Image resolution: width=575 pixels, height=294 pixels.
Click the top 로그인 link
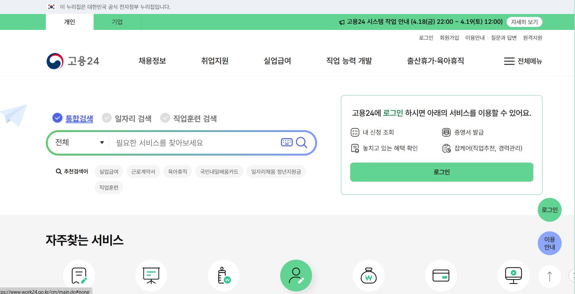pyautogui.click(x=426, y=38)
